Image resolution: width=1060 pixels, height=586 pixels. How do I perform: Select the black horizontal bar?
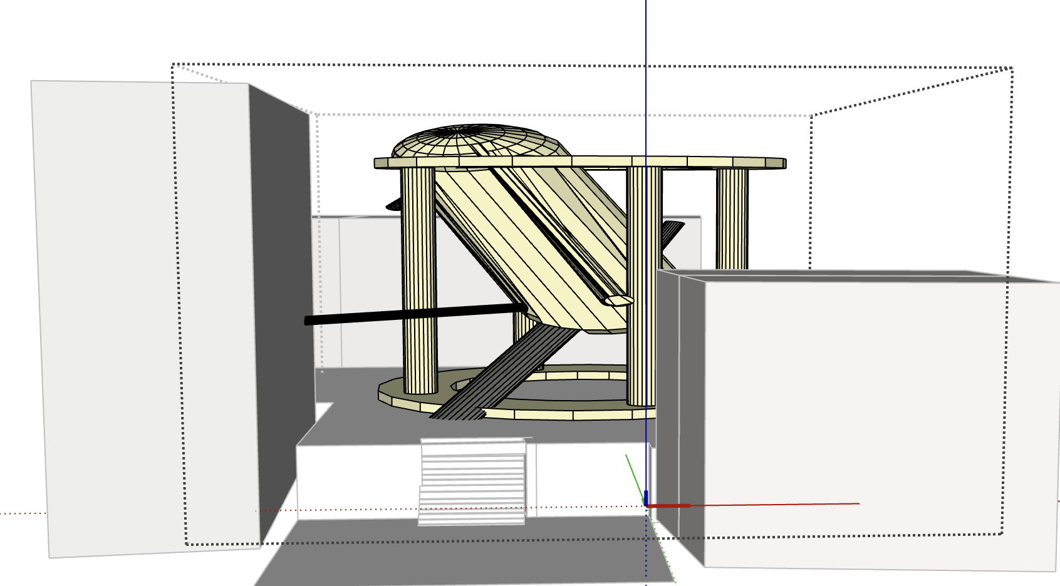click(x=416, y=313)
